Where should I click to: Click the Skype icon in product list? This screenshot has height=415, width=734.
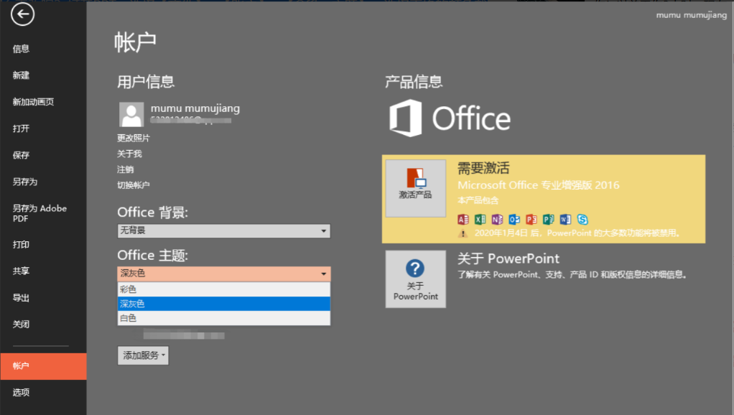click(582, 219)
